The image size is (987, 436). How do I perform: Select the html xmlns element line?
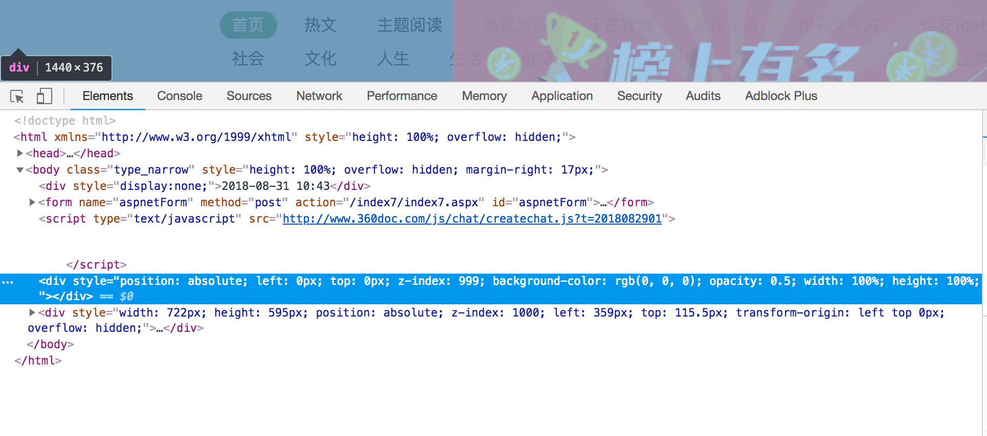point(295,137)
